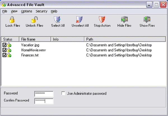
Task: Click the path text of the Vacation.jpg row
Action: click(119, 45)
